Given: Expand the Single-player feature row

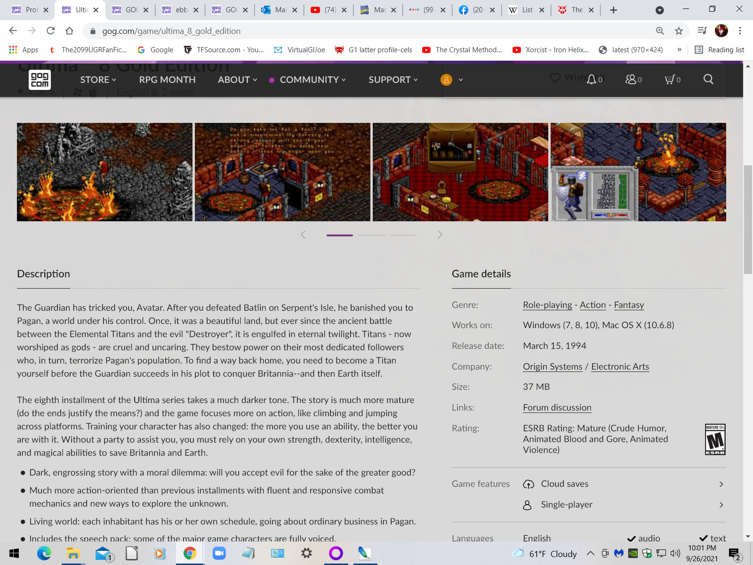Looking at the screenshot, I should [x=624, y=504].
